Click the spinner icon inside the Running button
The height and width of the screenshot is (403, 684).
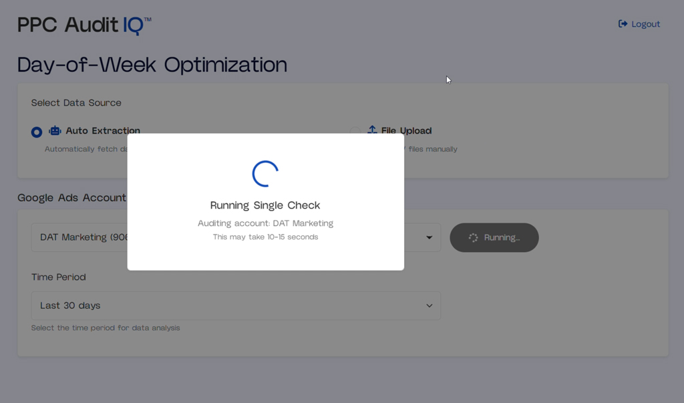473,238
